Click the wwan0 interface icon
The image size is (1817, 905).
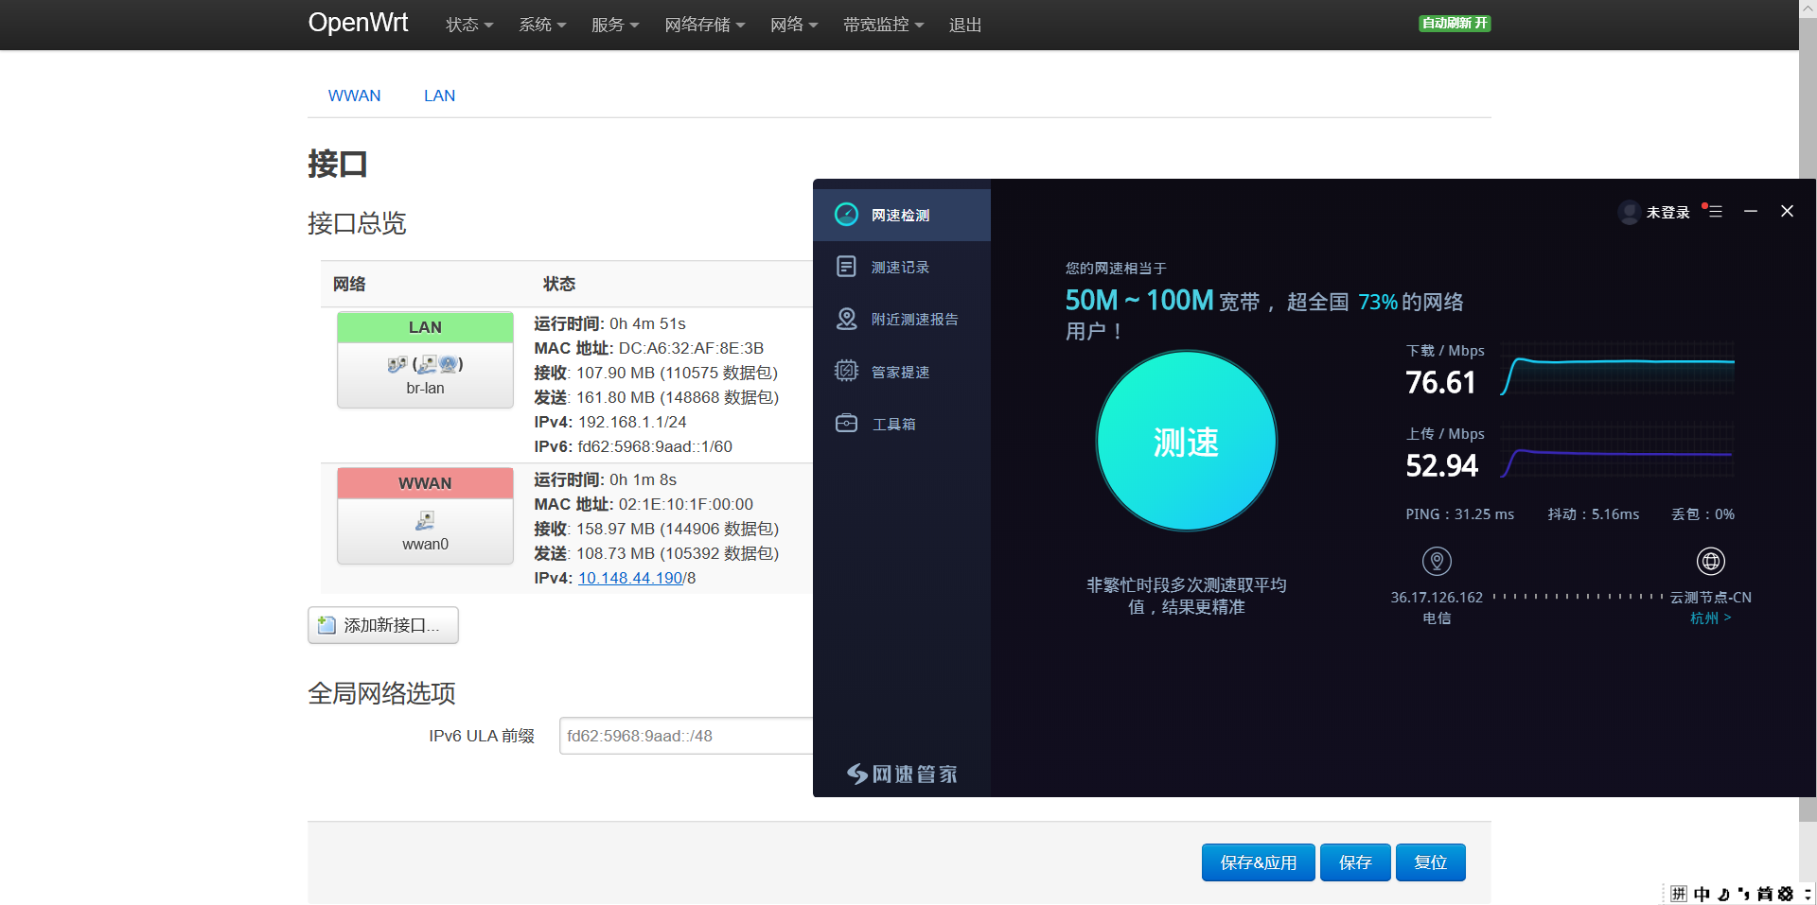click(425, 520)
